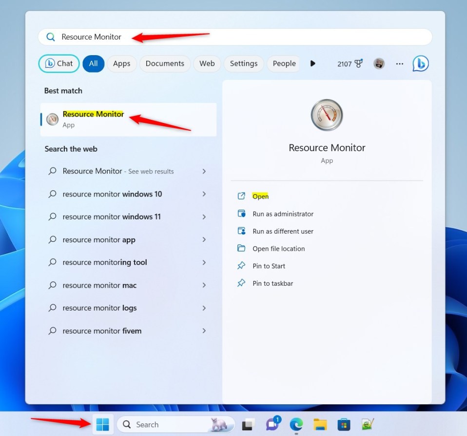Click the Pin to taskbar pin icon

241,283
